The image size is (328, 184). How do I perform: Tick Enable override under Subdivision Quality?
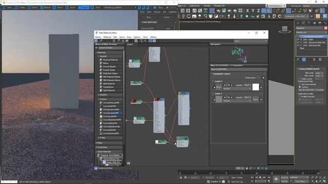(300, 97)
